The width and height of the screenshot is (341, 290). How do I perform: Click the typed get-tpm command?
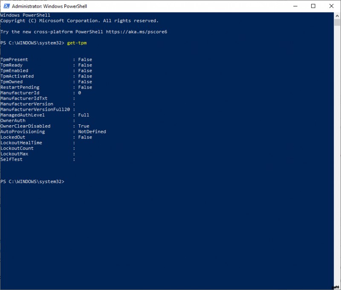tap(77, 43)
